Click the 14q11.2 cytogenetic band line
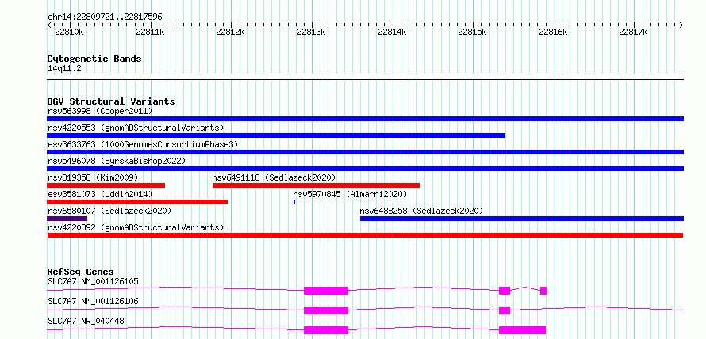The image size is (706, 339). tap(365, 76)
